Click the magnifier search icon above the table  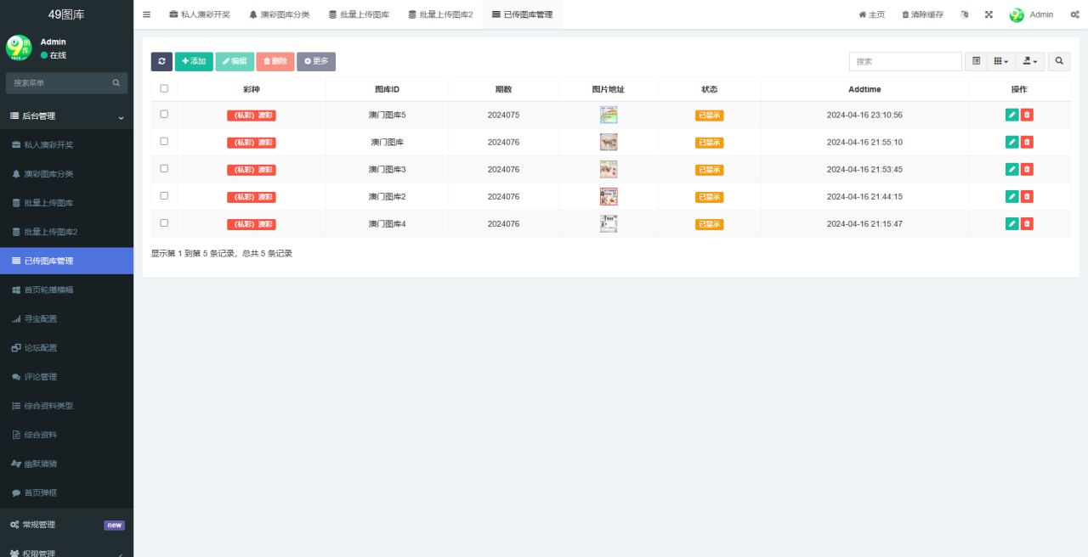pos(1059,61)
